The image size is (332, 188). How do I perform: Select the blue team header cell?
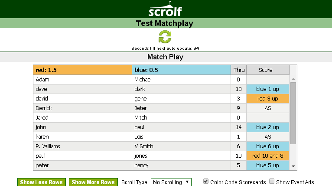(x=181, y=70)
